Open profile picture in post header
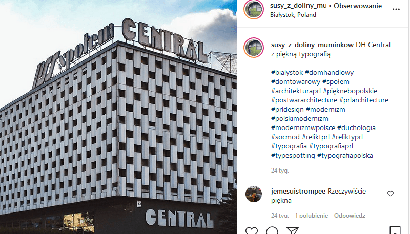This screenshot has height=234, width=410. point(254,10)
